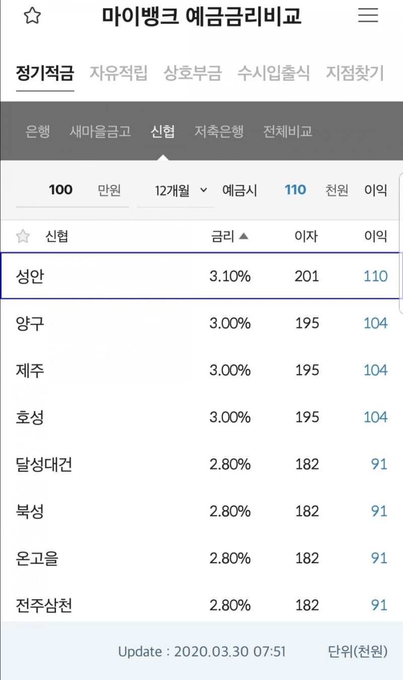
Task: Select the highlighted 성안 row
Action: [x=151, y=276]
